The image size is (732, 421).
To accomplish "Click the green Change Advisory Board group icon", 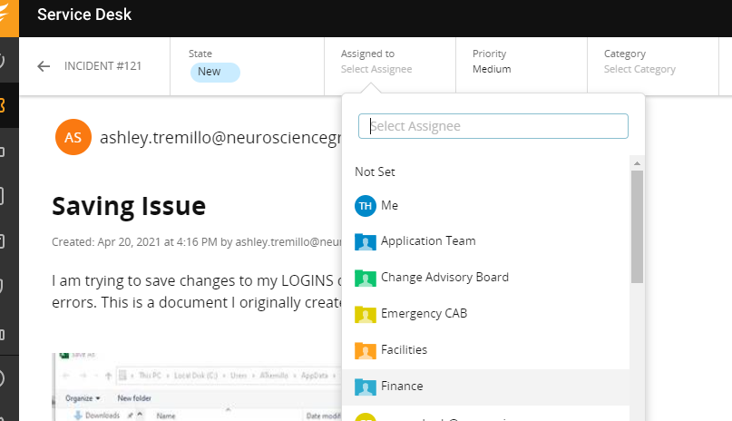I will 365,278.
